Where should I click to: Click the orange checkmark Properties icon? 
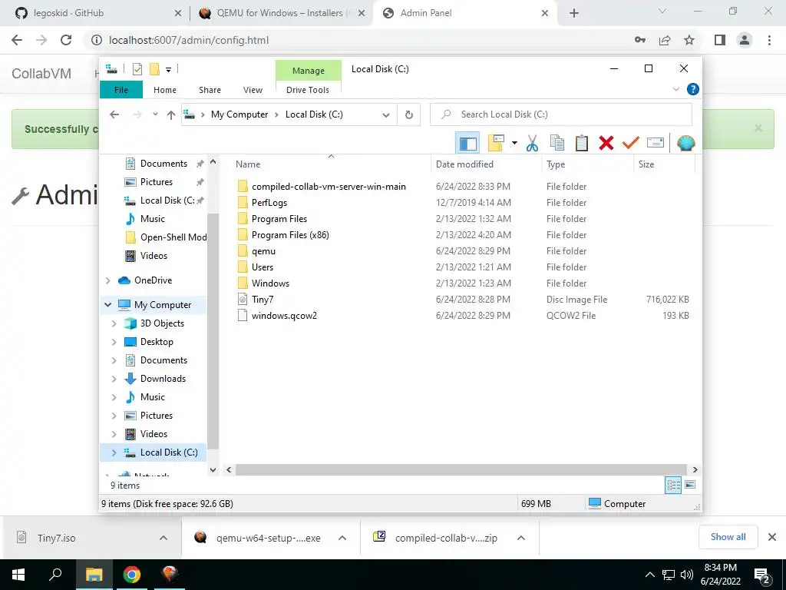click(x=631, y=143)
